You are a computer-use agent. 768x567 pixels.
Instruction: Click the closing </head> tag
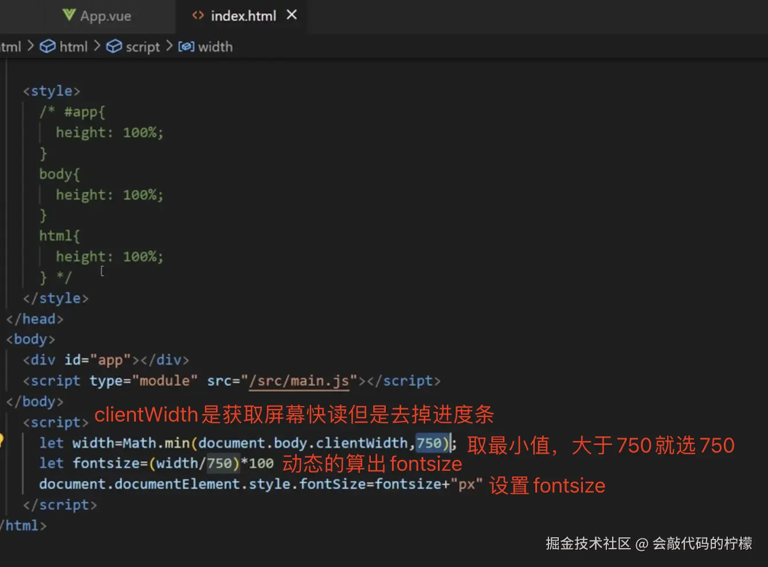(35, 319)
